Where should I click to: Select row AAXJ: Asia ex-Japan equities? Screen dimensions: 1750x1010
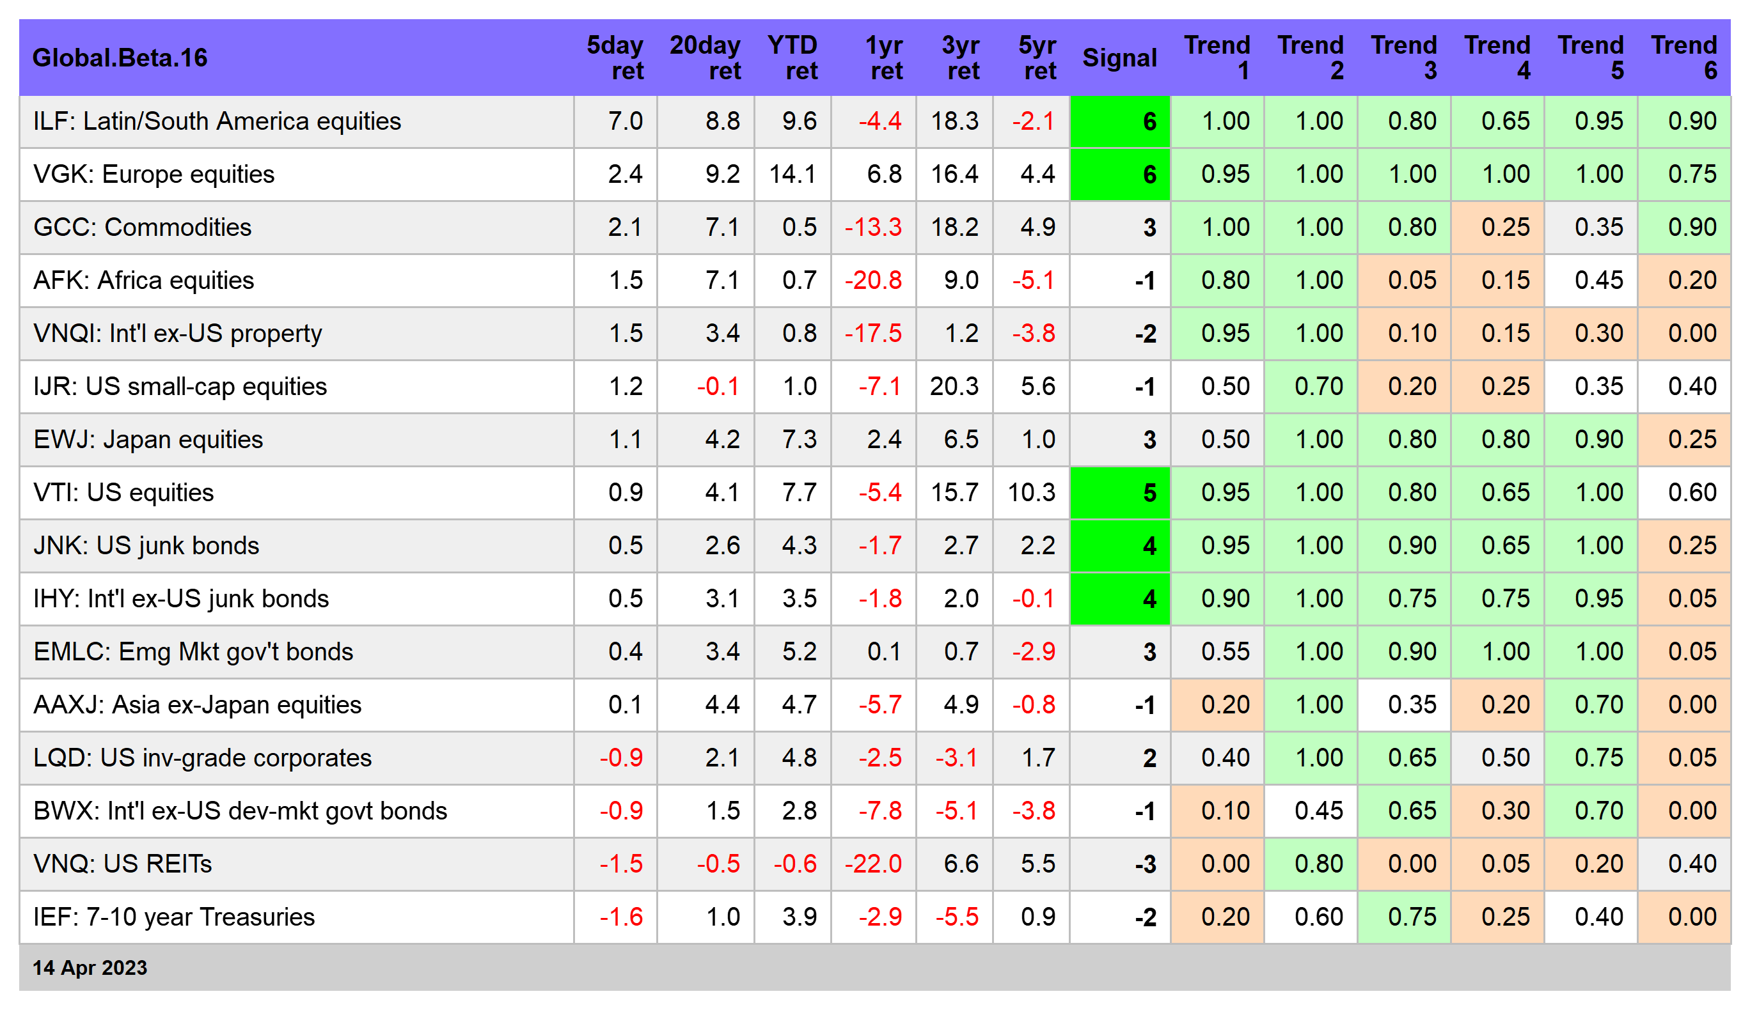point(875,705)
